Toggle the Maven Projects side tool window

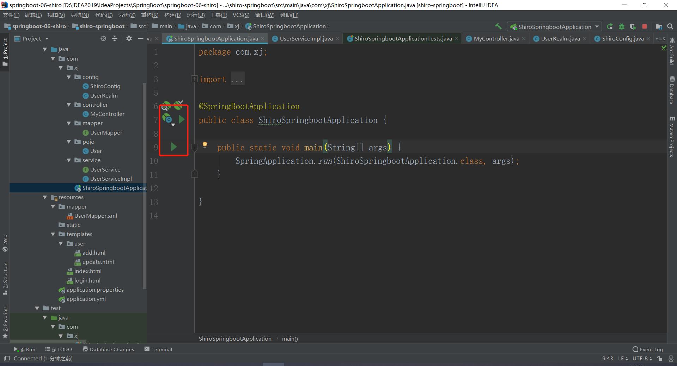672,137
